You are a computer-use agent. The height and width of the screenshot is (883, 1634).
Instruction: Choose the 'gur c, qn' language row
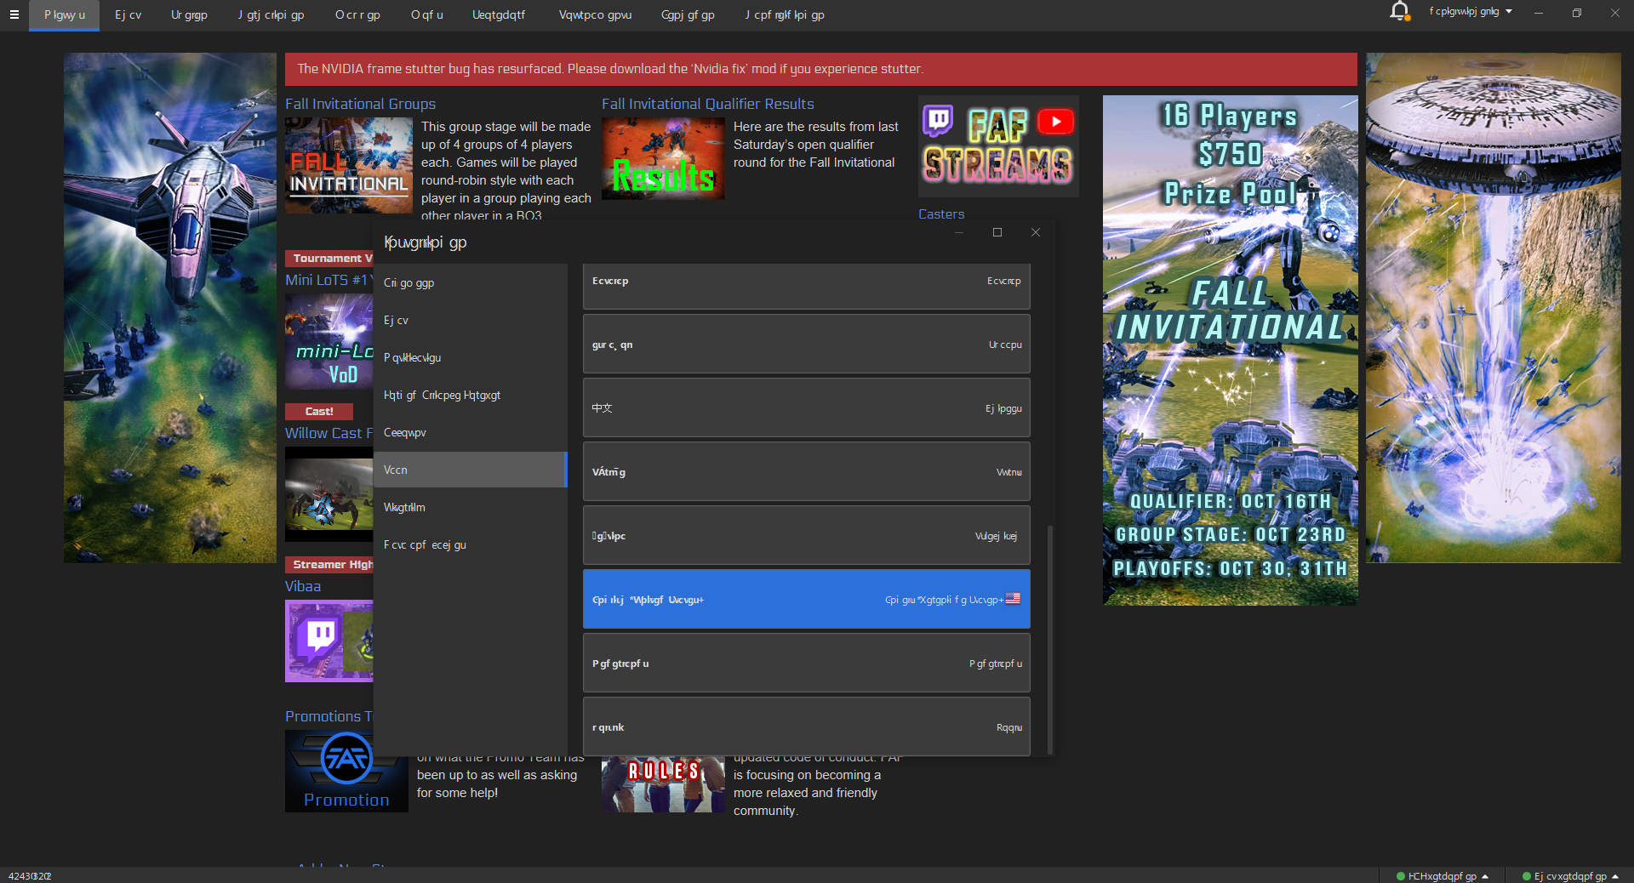click(x=806, y=344)
